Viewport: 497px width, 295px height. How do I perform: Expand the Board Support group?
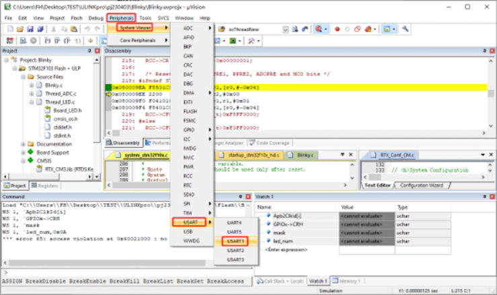22,152
